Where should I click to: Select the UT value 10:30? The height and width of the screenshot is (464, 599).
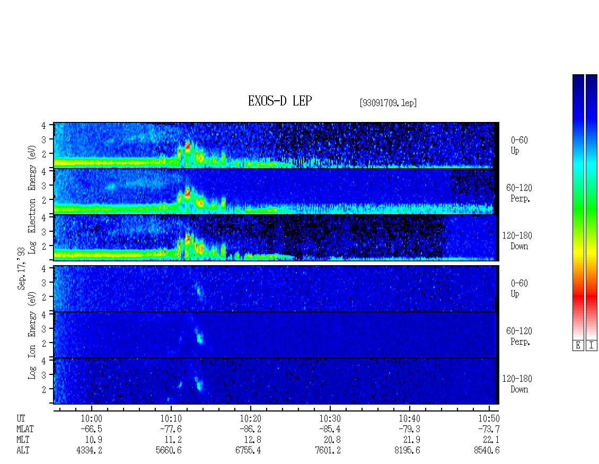tap(330, 418)
